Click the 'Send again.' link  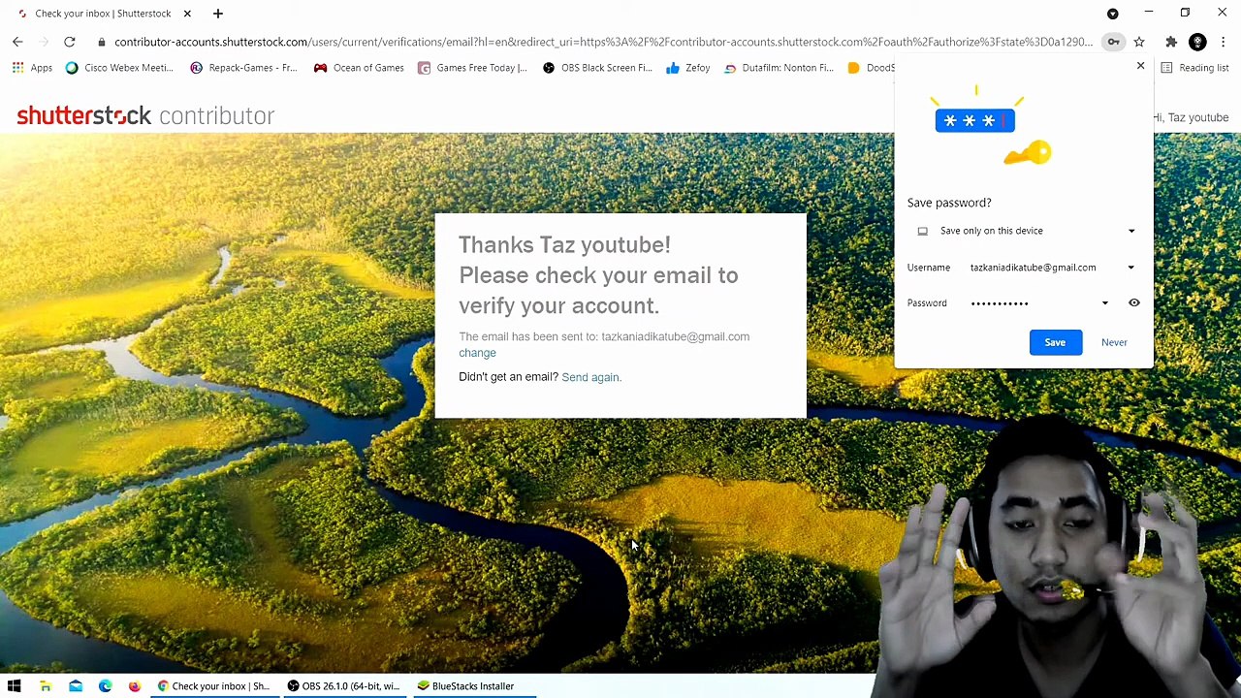point(591,377)
